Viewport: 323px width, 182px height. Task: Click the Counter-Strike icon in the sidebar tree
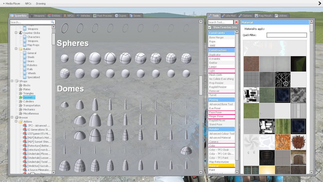coord(20,33)
